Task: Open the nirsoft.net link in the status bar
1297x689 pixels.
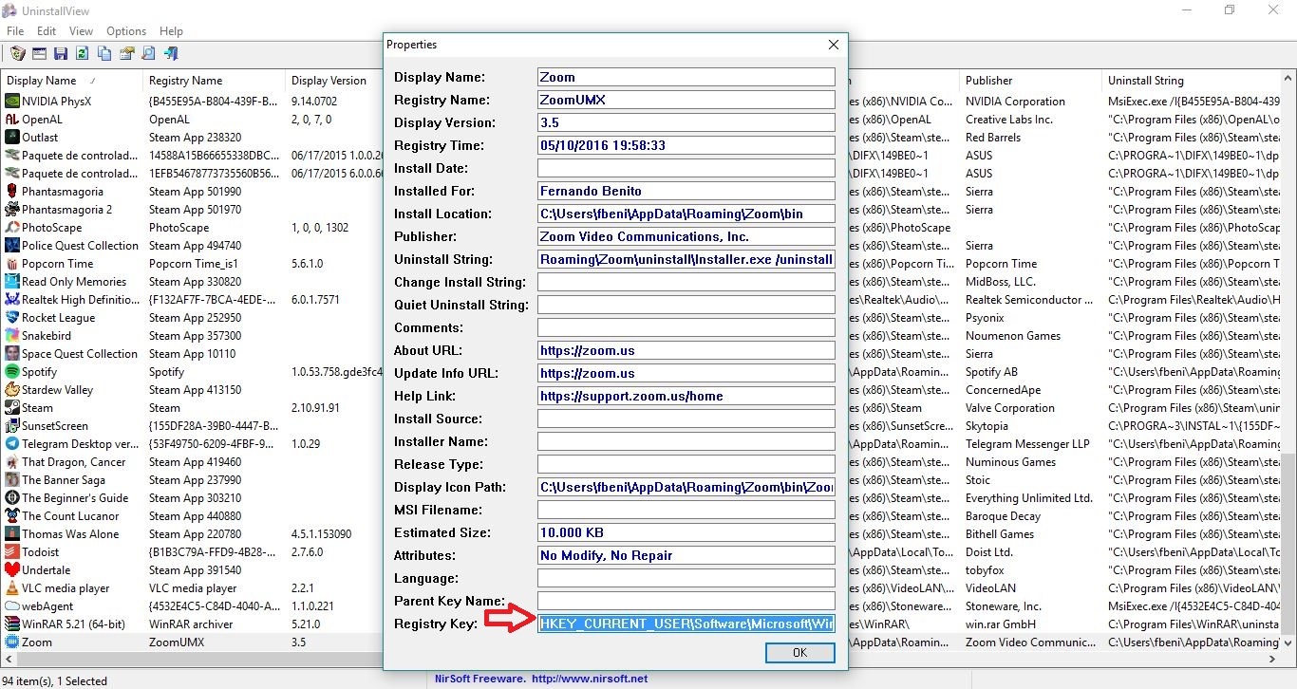Action: (x=590, y=679)
